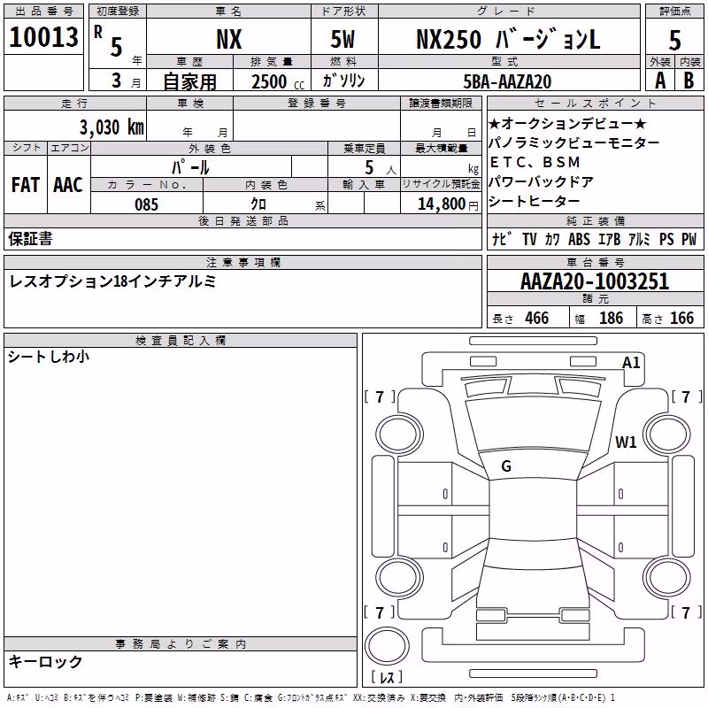Click the セールスポイント section header
Image resolution: width=708 pixels, height=708 pixels.
coord(596,103)
